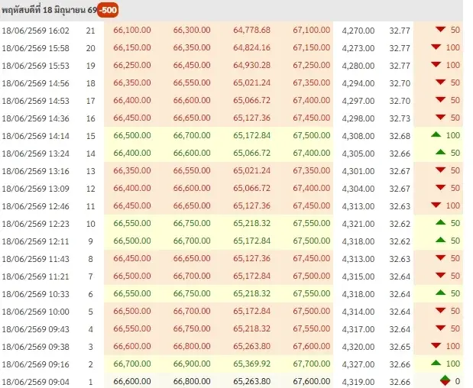Click price 67,450.00 in row 8
The image size is (473, 388).
click(x=312, y=258)
